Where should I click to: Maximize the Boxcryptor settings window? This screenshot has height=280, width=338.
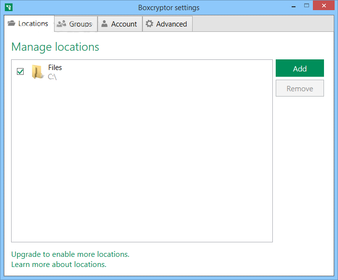307,7
